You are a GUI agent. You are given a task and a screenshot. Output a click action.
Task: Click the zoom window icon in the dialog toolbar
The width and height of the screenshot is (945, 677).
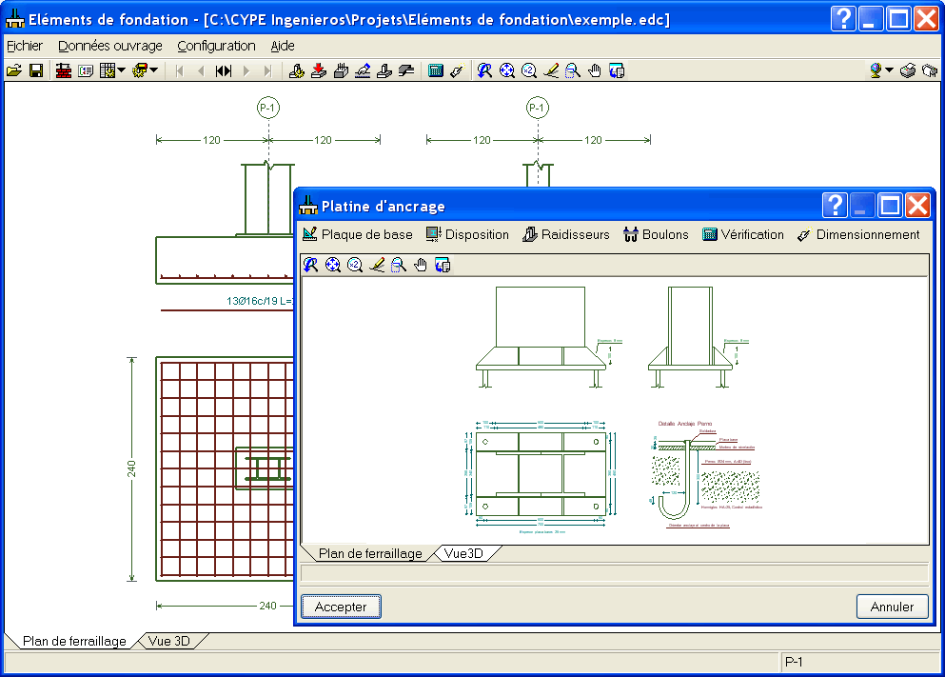pos(399,265)
